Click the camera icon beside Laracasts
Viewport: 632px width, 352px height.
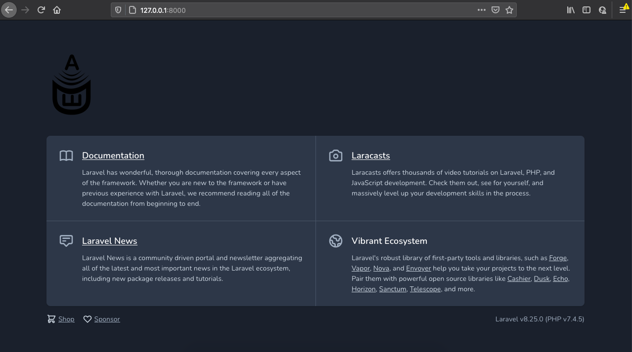pyautogui.click(x=336, y=156)
